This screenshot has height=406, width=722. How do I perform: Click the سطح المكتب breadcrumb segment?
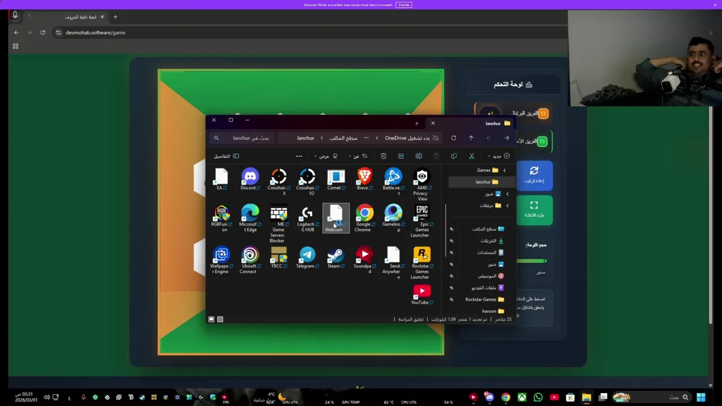(x=343, y=138)
